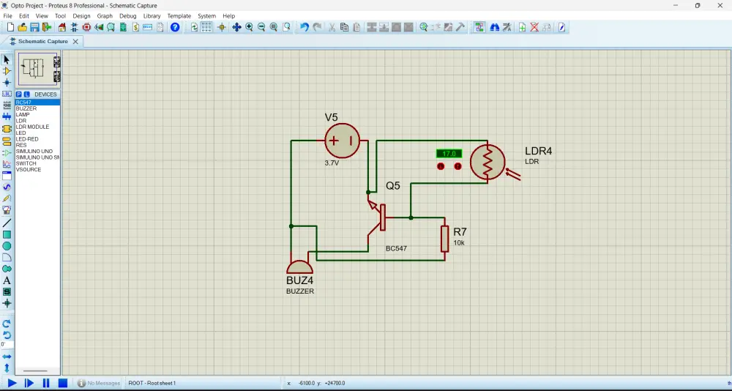Pick parts from libraries magnifier icon
Image resolution: width=732 pixels, height=391 pixels.
click(423, 27)
